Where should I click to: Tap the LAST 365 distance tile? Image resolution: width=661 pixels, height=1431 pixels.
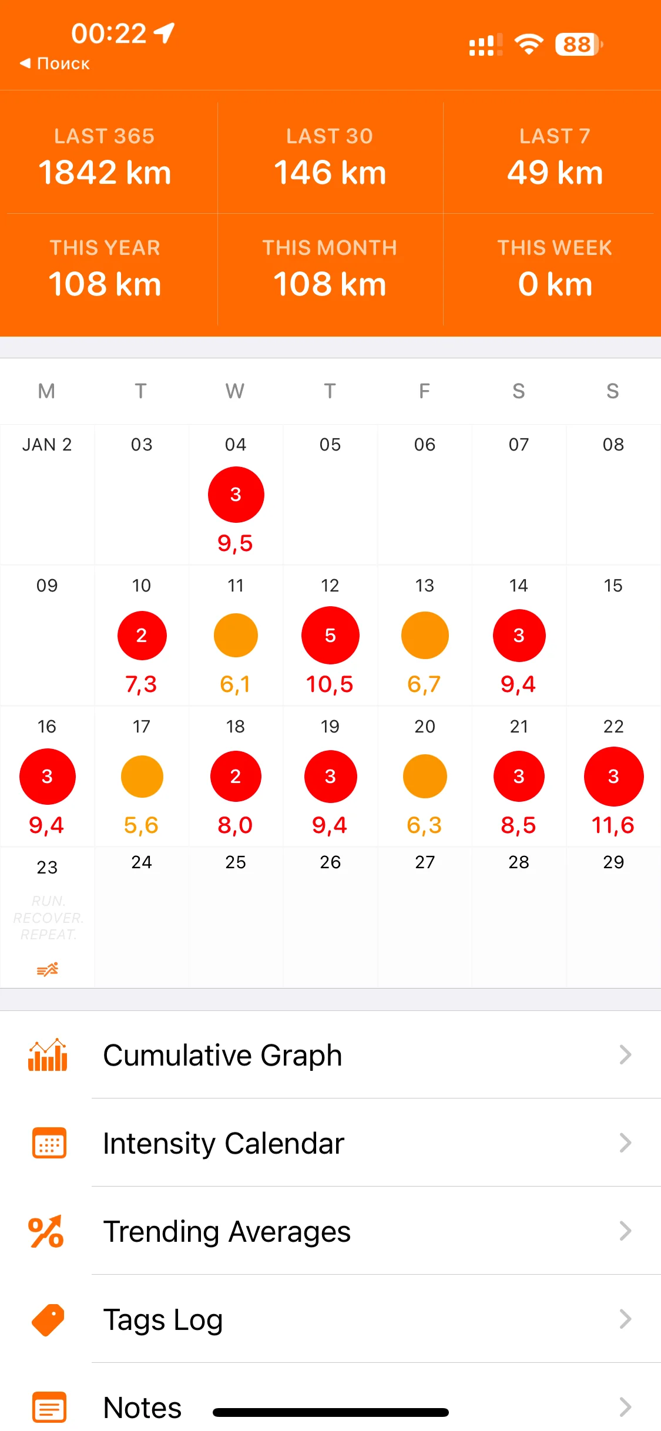click(105, 157)
